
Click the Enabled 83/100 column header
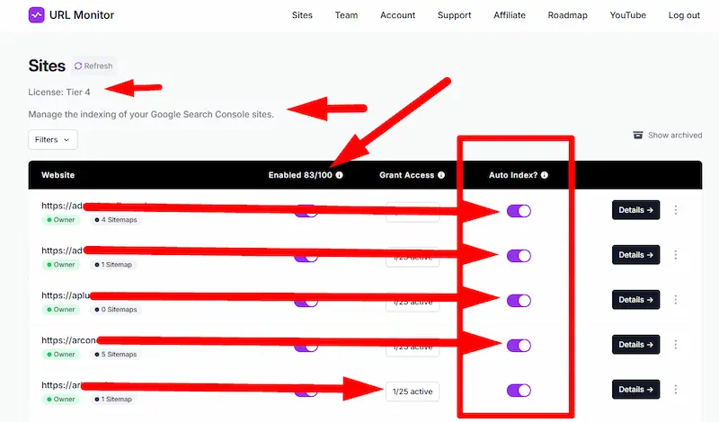pos(300,175)
